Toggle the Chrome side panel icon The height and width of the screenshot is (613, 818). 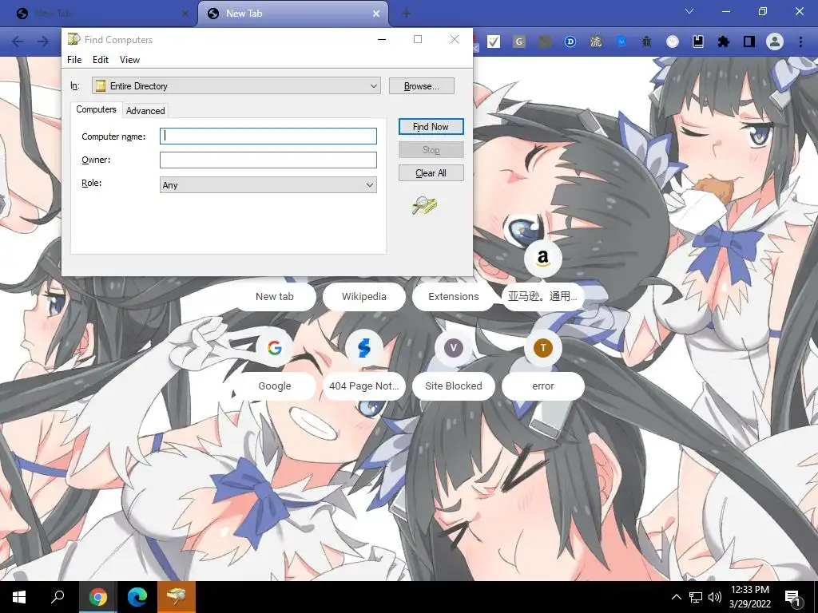point(749,42)
